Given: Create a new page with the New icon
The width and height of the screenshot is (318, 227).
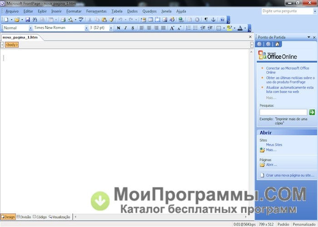Looking at the screenshot, I should coord(6,20).
